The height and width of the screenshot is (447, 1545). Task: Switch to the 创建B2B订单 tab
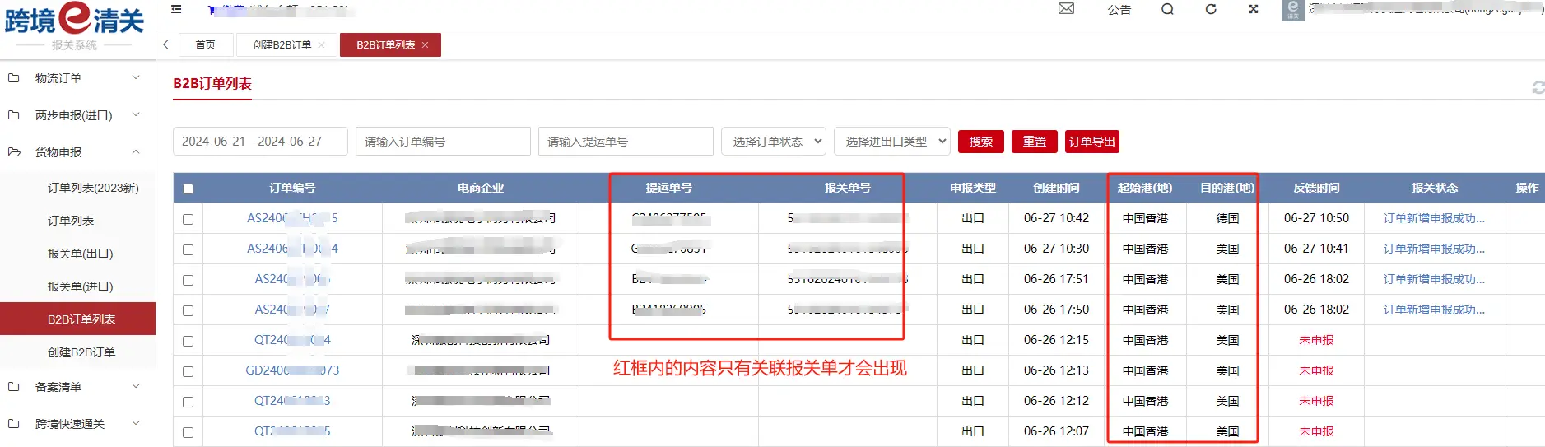pos(282,45)
